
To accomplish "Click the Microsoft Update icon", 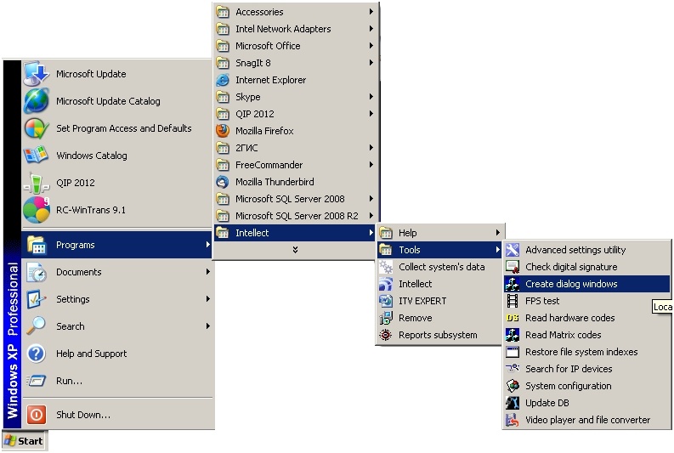I will [36, 74].
